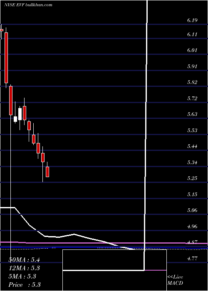Click the 5.44 price axis label
Viewport: 208px width, 291px height.
[x=192, y=146]
